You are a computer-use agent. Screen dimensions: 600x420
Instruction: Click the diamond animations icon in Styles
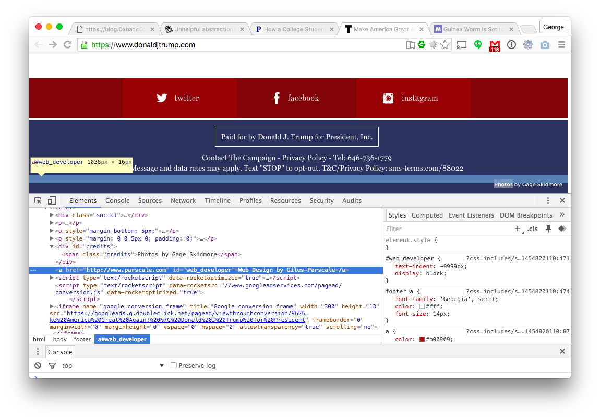pyautogui.click(x=562, y=229)
